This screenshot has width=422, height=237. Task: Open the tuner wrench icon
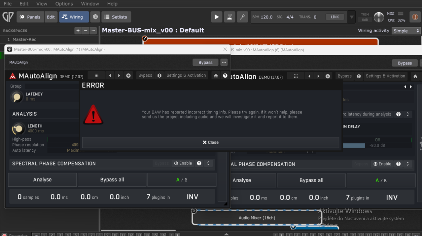[242, 17]
